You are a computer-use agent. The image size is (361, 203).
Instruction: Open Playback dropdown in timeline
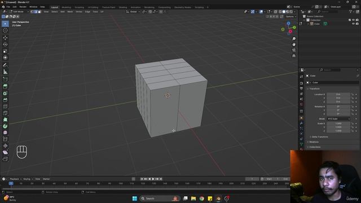click(x=15, y=179)
